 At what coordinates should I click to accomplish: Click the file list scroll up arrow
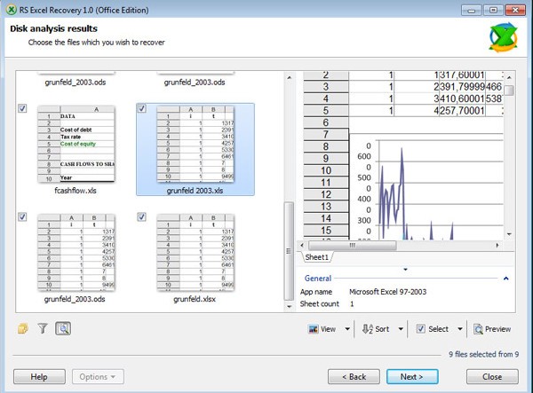click(289, 78)
